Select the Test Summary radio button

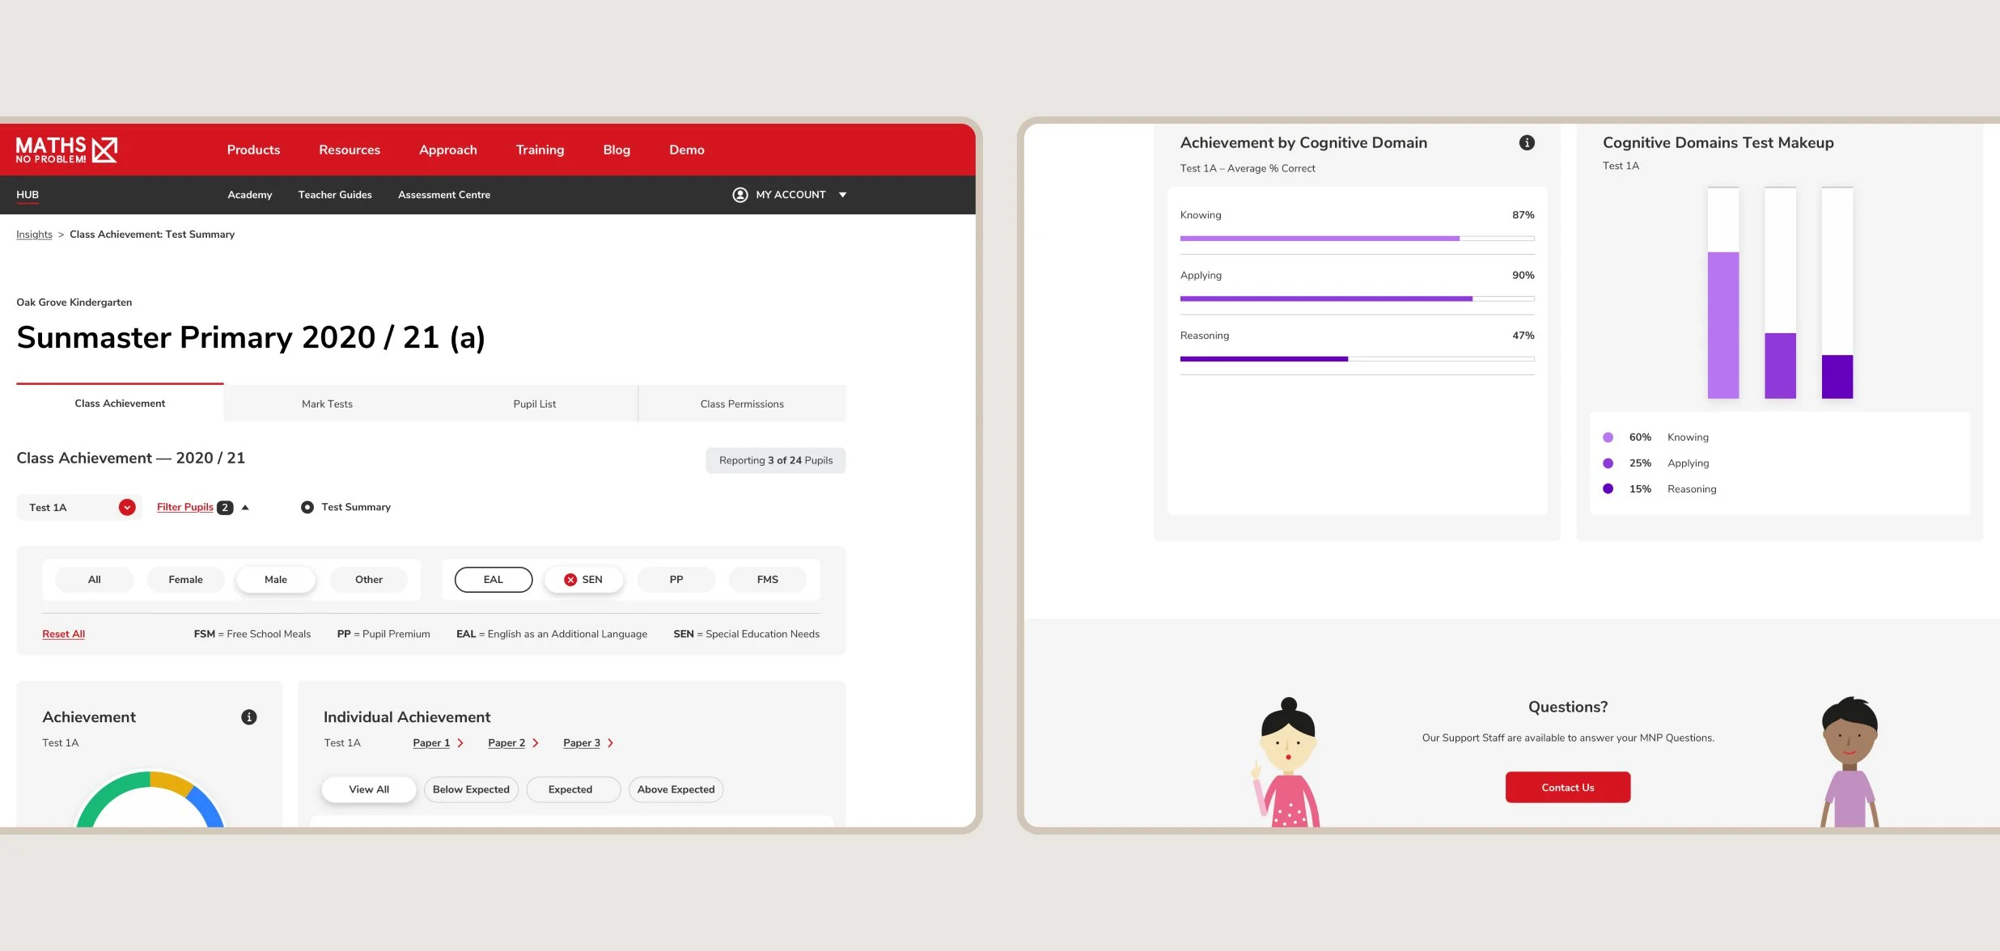point(307,508)
